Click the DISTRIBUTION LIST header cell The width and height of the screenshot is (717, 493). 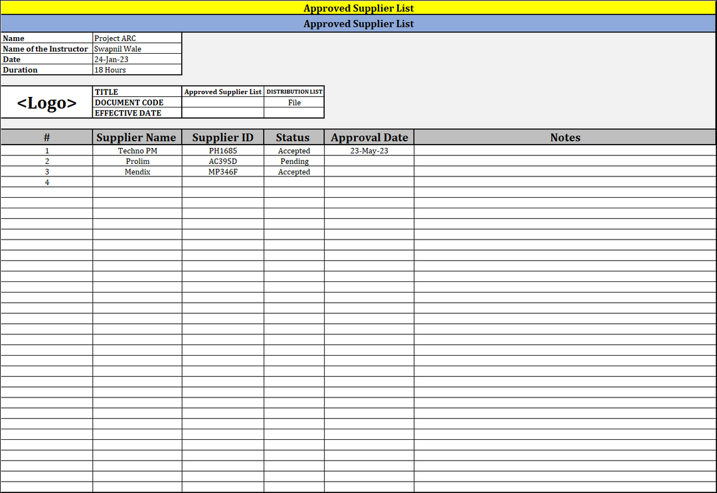(294, 92)
